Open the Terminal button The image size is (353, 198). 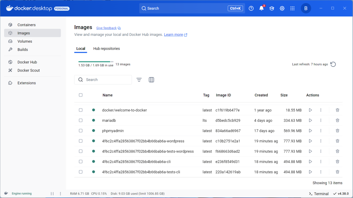(319, 194)
